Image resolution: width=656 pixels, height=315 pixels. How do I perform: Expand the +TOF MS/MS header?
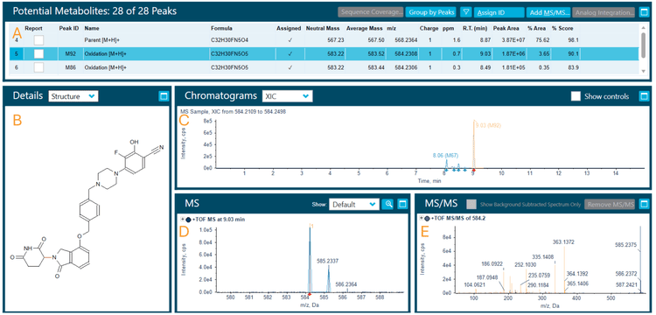(422, 219)
